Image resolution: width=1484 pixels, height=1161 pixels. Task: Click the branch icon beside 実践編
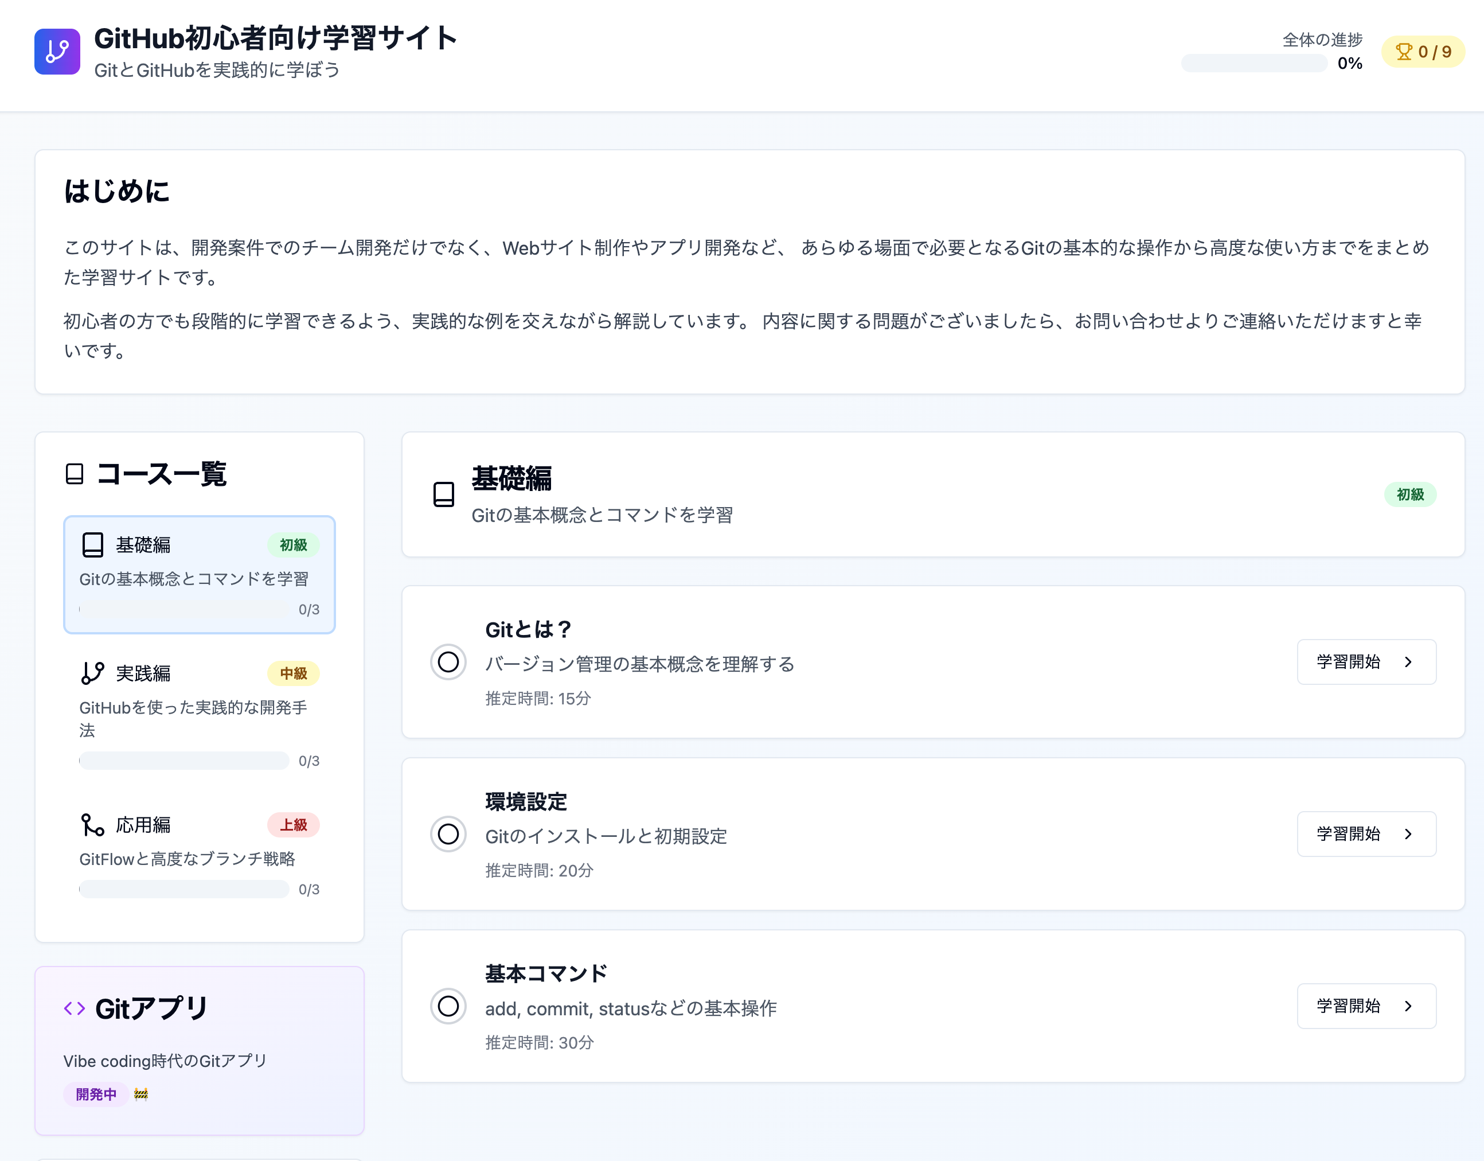pyautogui.click(x=92, y=673)
